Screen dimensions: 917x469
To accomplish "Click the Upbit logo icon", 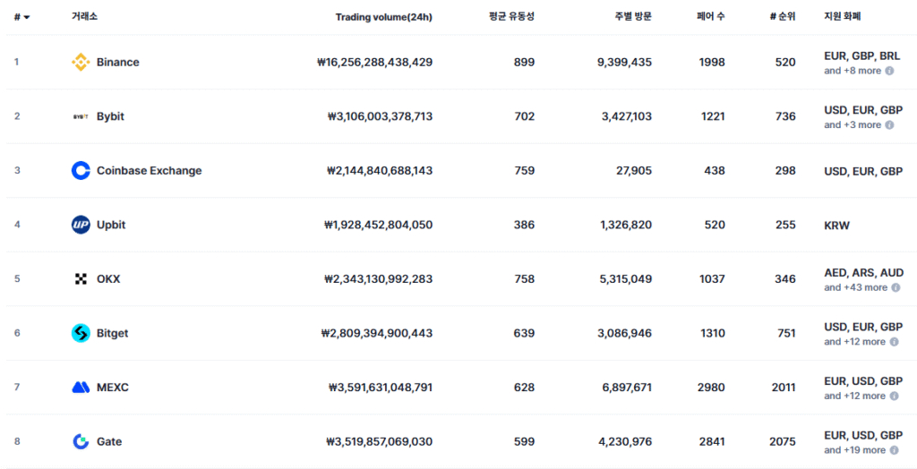I will [81, 225].
